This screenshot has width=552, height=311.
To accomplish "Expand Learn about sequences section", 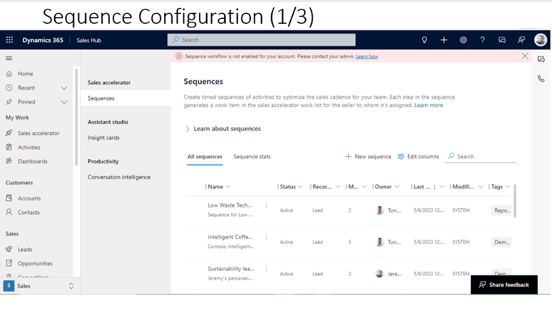I will [187, 129].
